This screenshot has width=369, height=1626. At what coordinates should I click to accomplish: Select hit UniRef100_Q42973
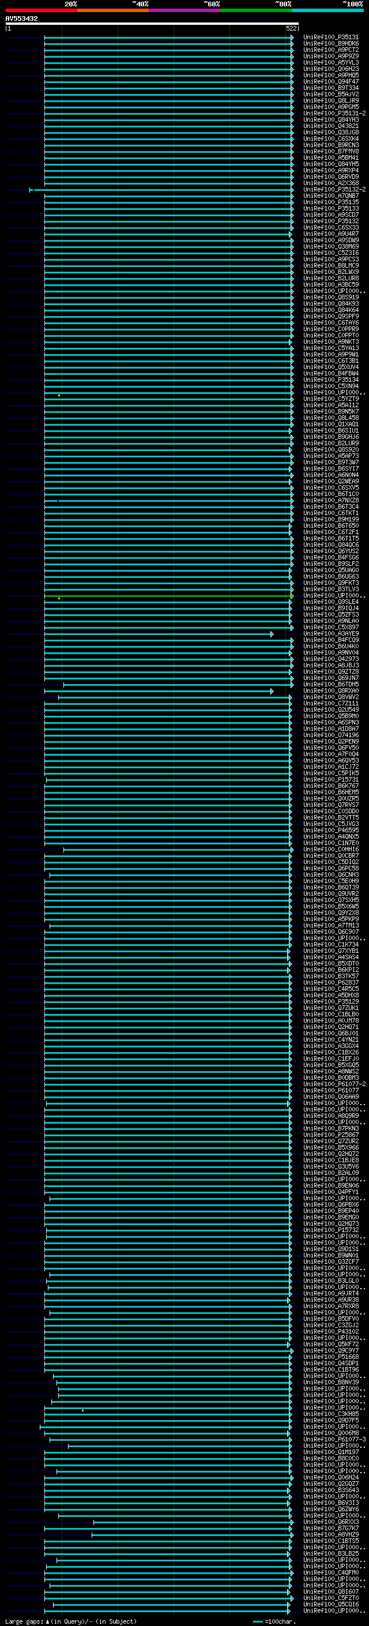click(331, 659)
